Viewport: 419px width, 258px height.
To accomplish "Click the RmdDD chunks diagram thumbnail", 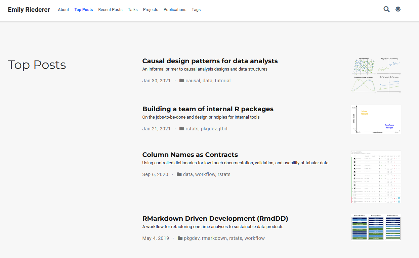I will click(376, 227).
